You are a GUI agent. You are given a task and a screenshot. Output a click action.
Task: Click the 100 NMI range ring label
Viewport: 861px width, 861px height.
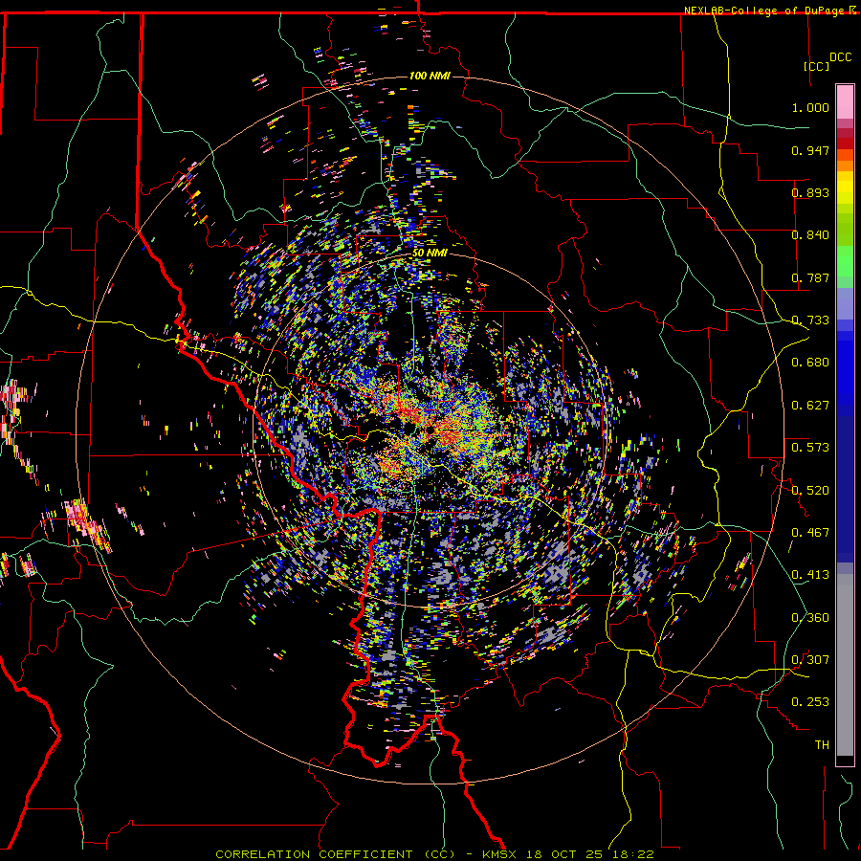(x=430, y=76)
